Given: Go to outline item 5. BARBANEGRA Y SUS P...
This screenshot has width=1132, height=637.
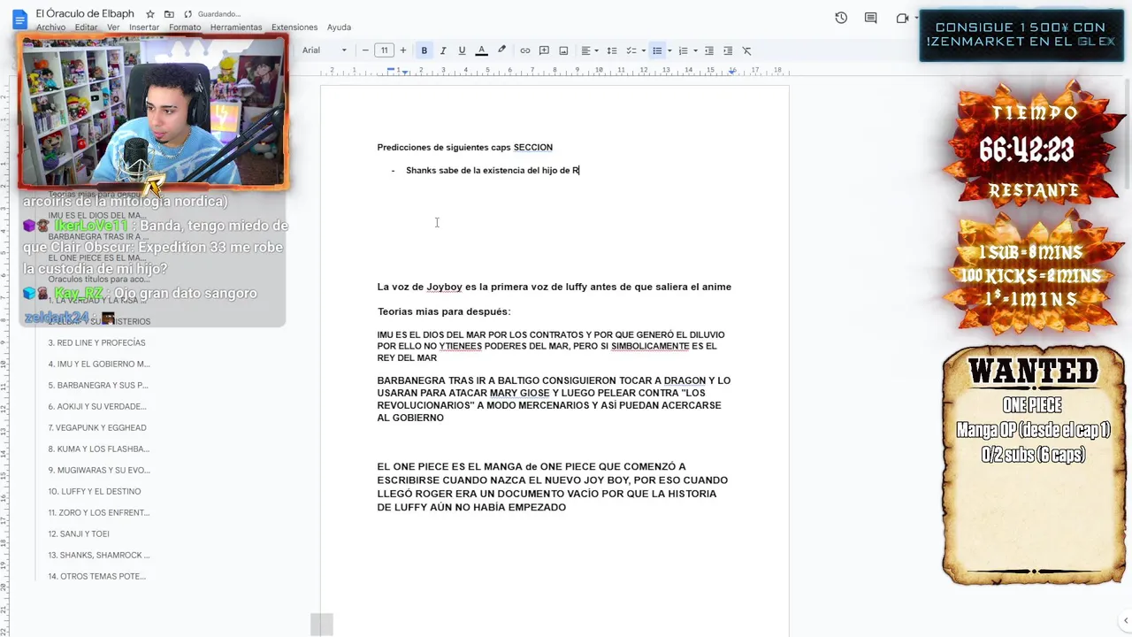Looking at the screenshot, I should coord(98,385).
